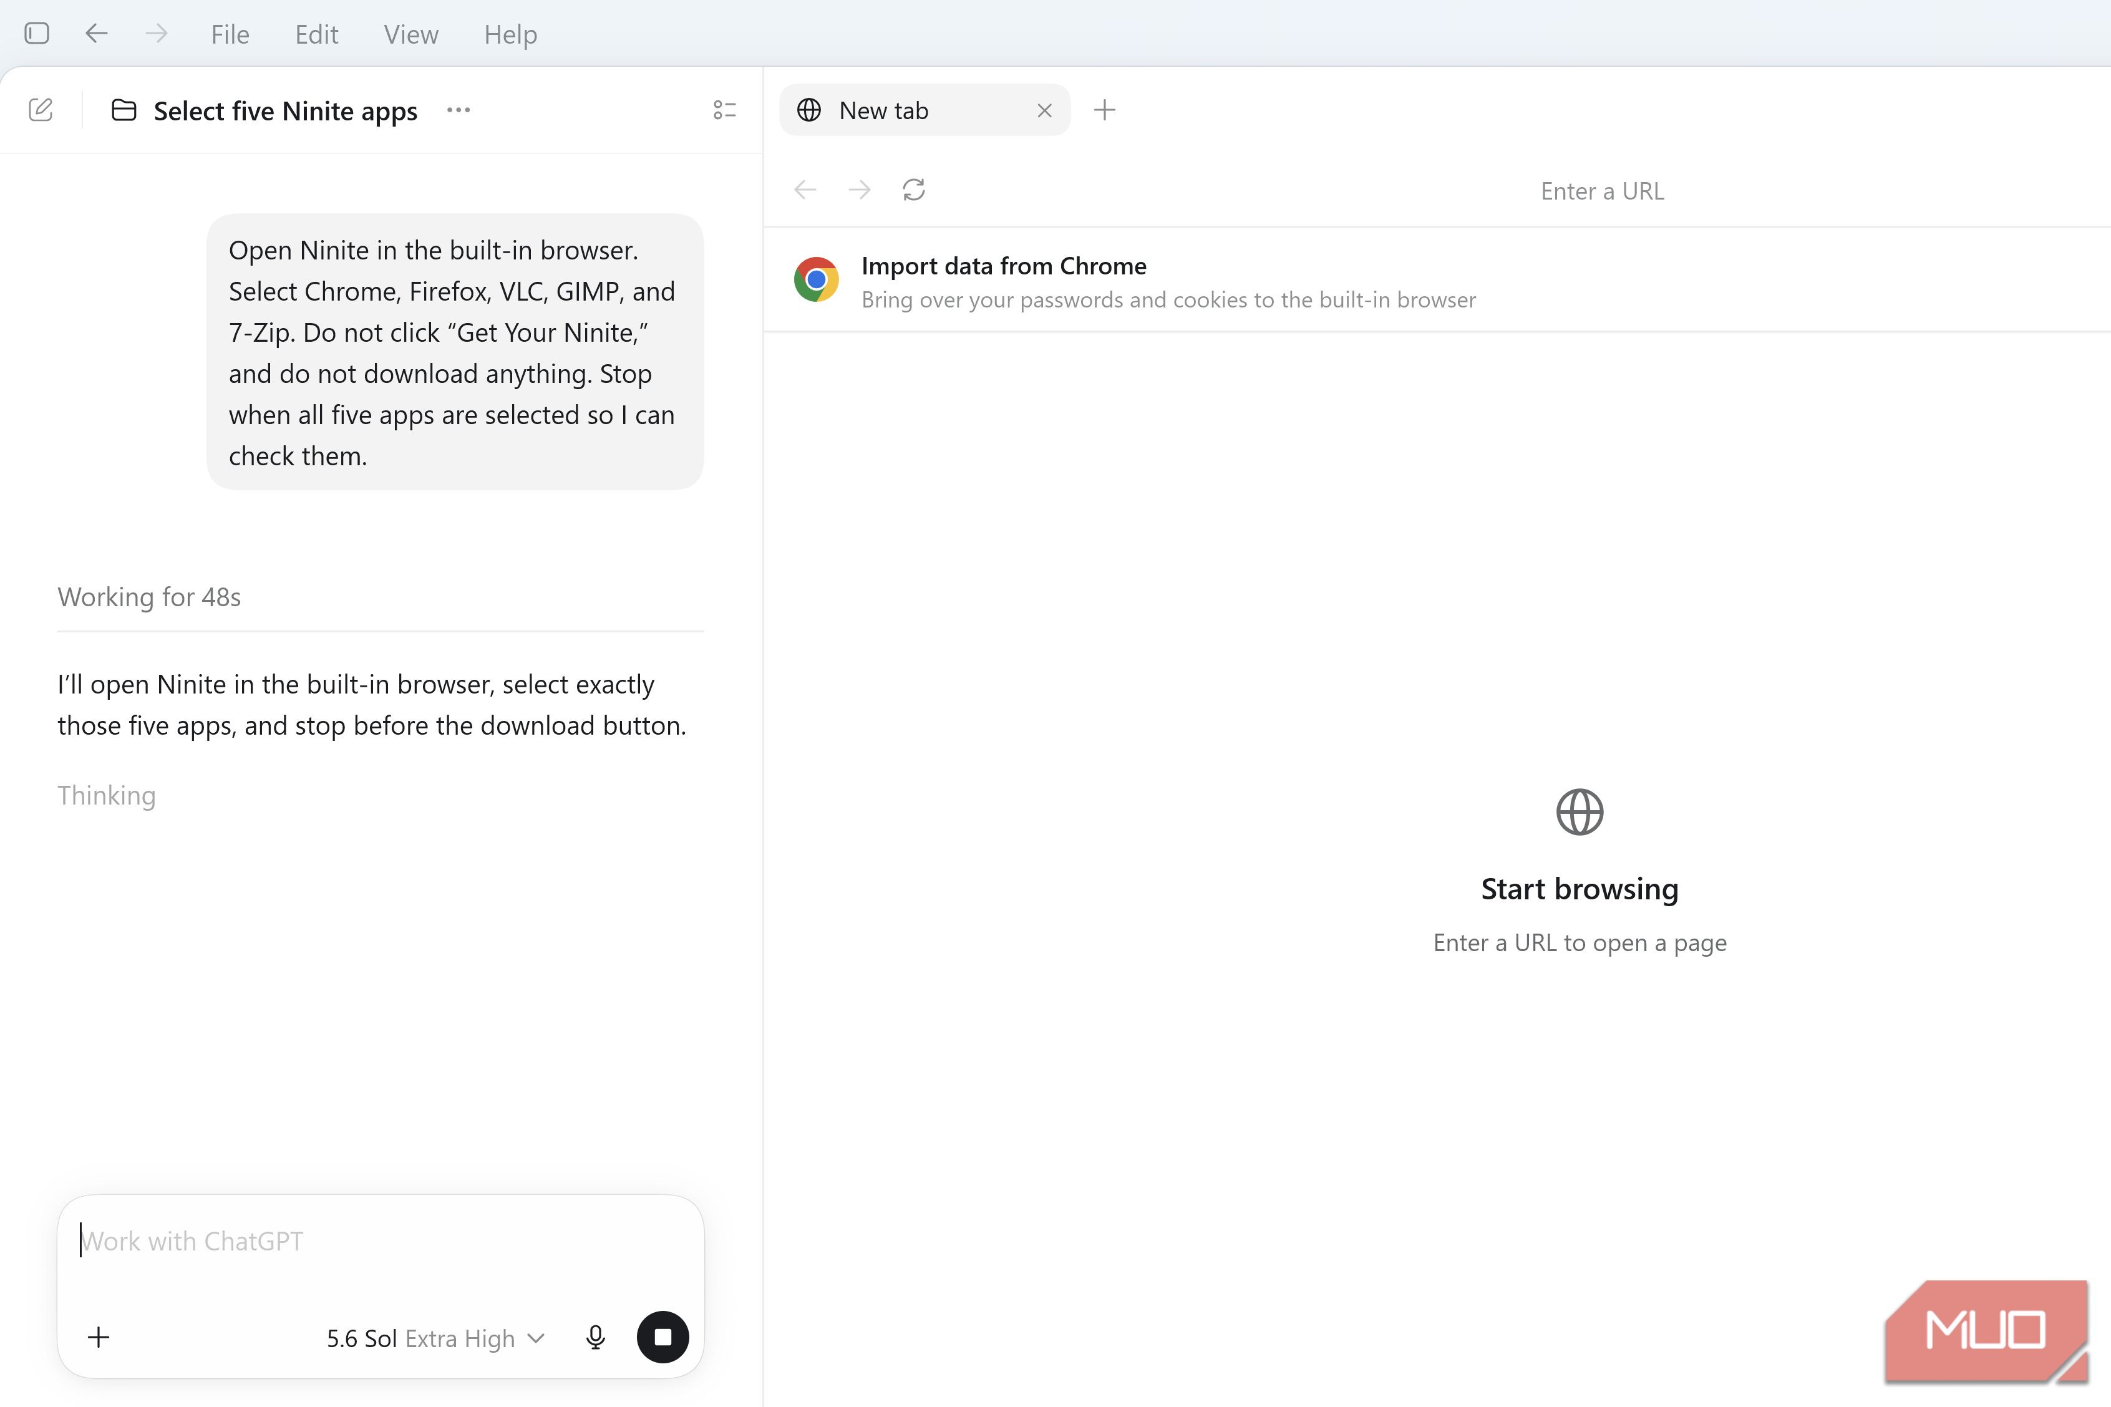
Task: Focus the 'Enter a URL' address field
Action: pos(1602,191)
